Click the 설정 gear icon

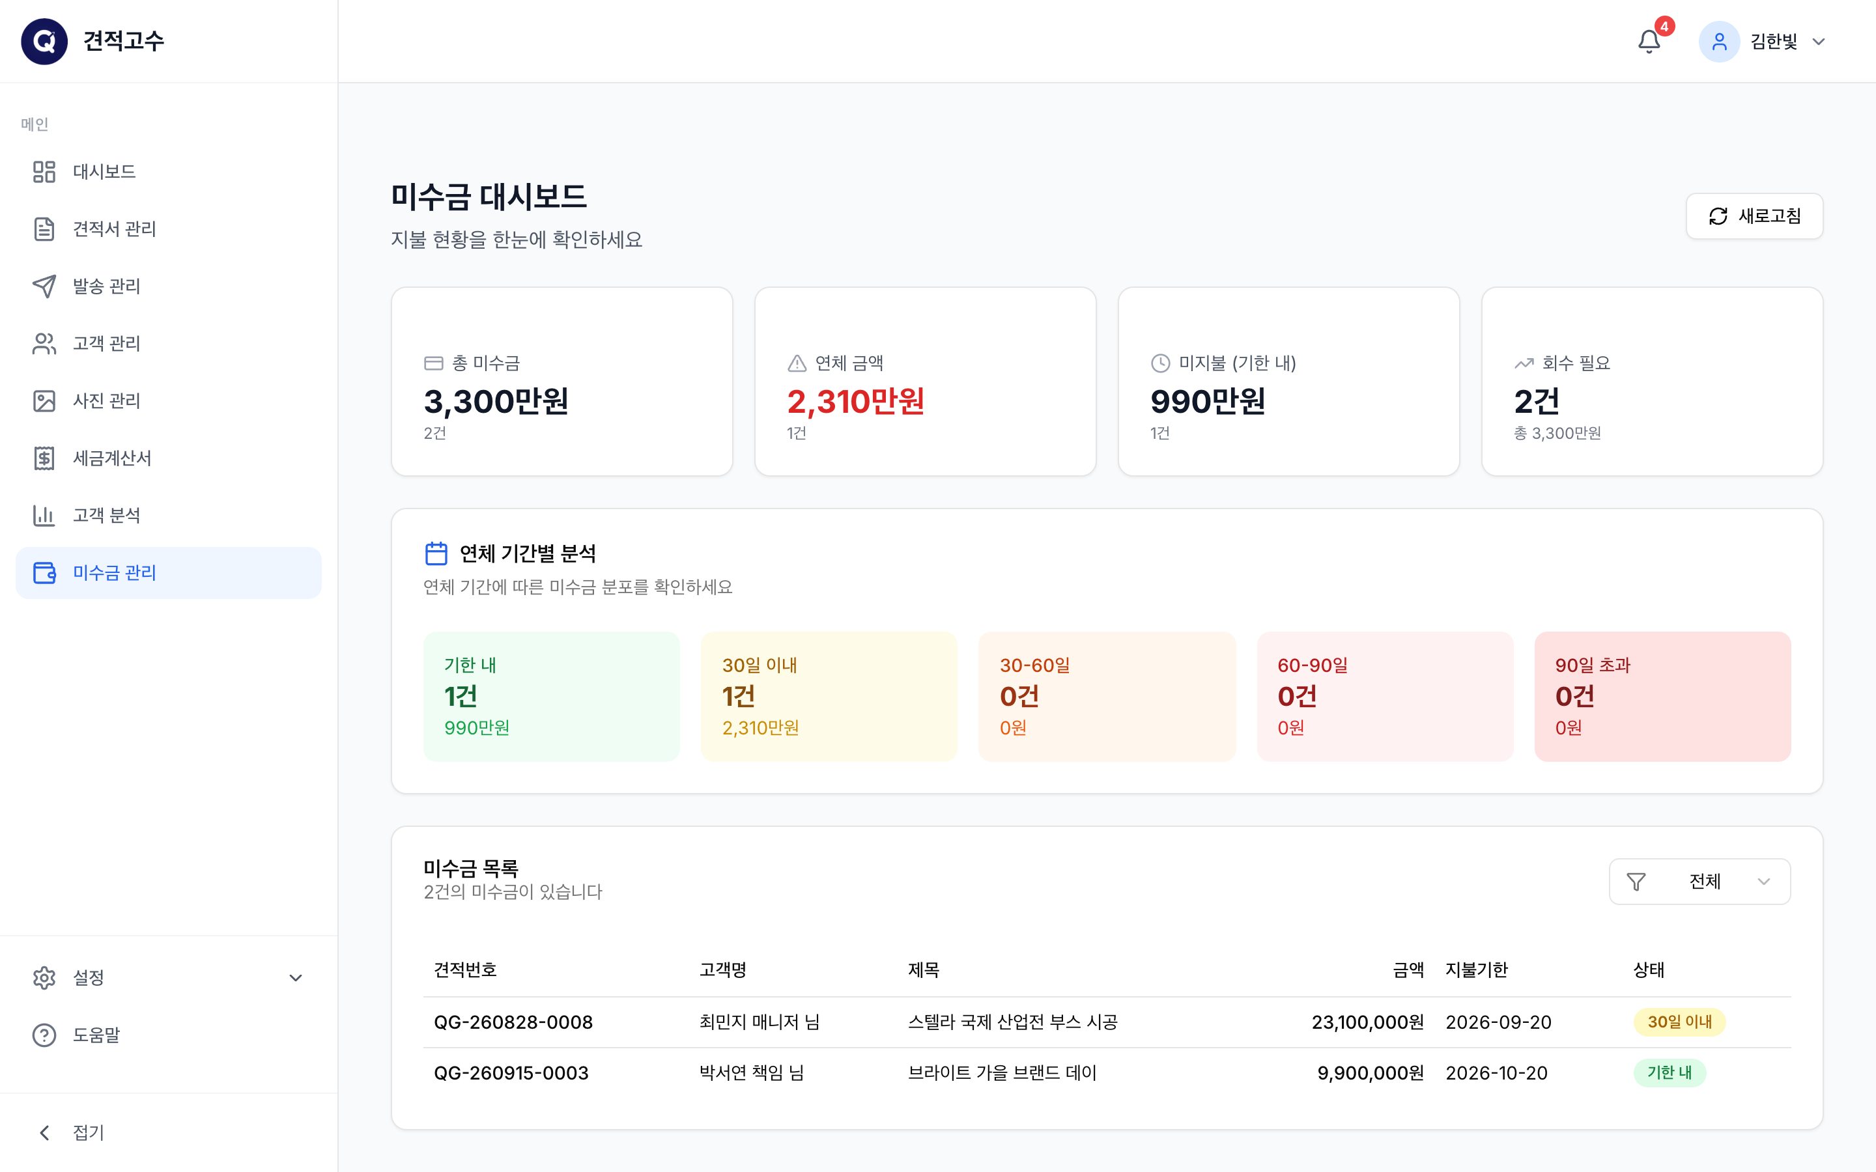tap(44, 977)
